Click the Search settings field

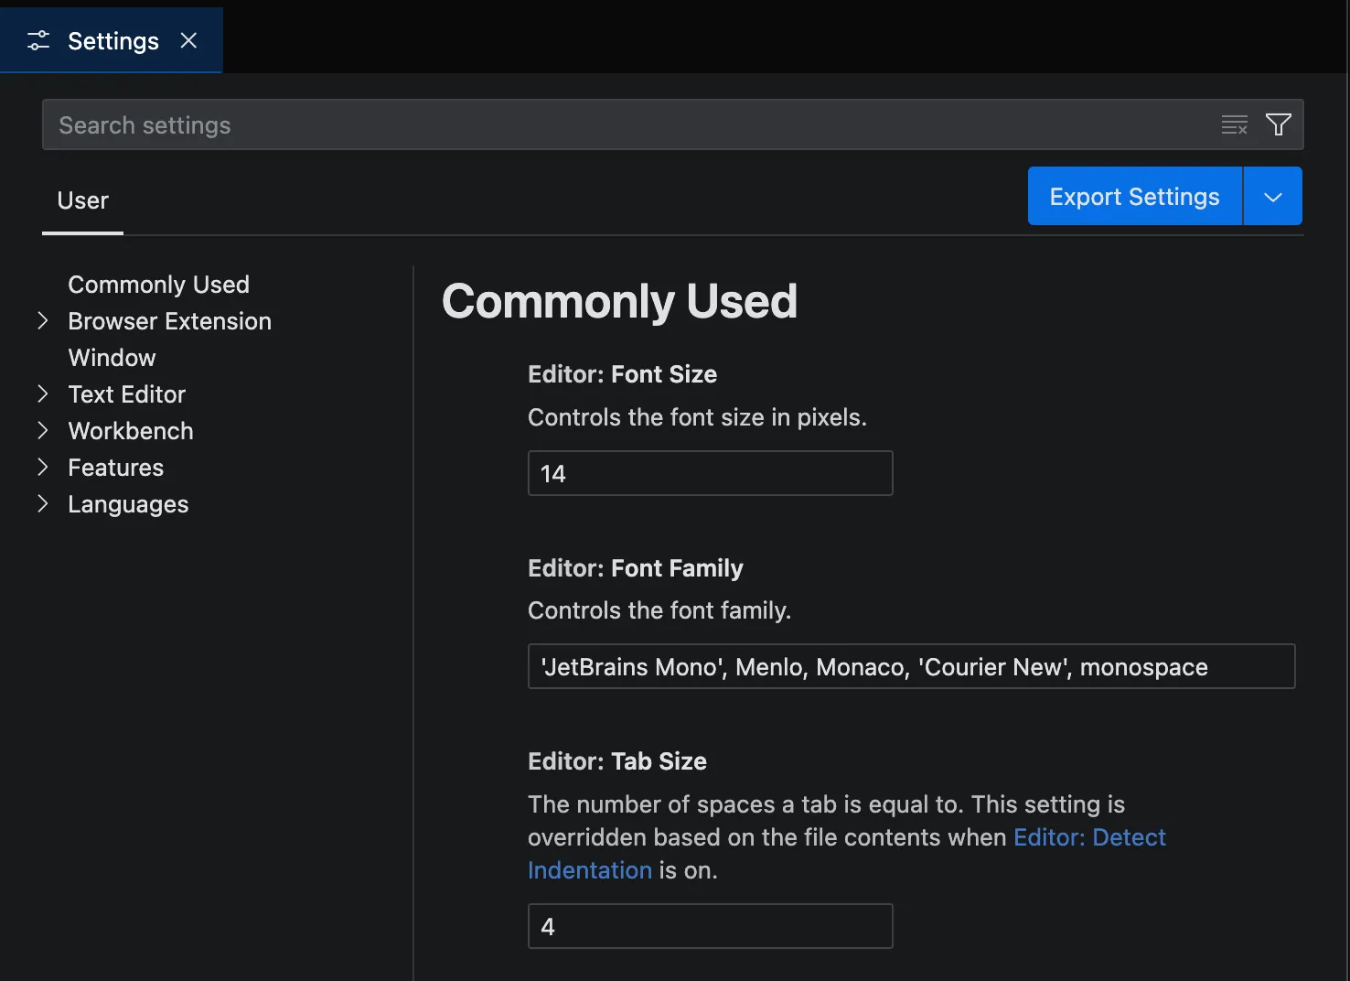(622, 124)
